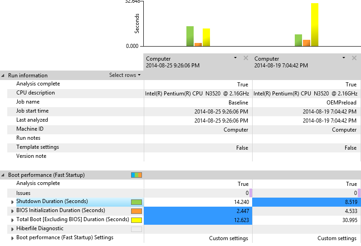Image resolution: width=361 pixels, height=246 pixels.
Task: Collapse the Run information section
Action: (x=3, y=76)
